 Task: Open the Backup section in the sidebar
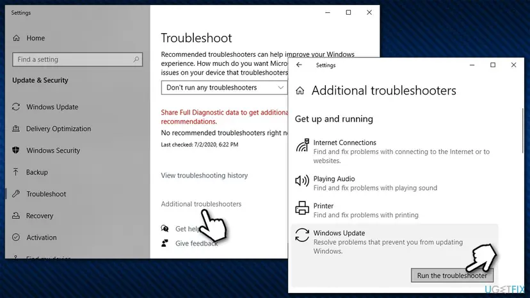[x=37, y=172]
